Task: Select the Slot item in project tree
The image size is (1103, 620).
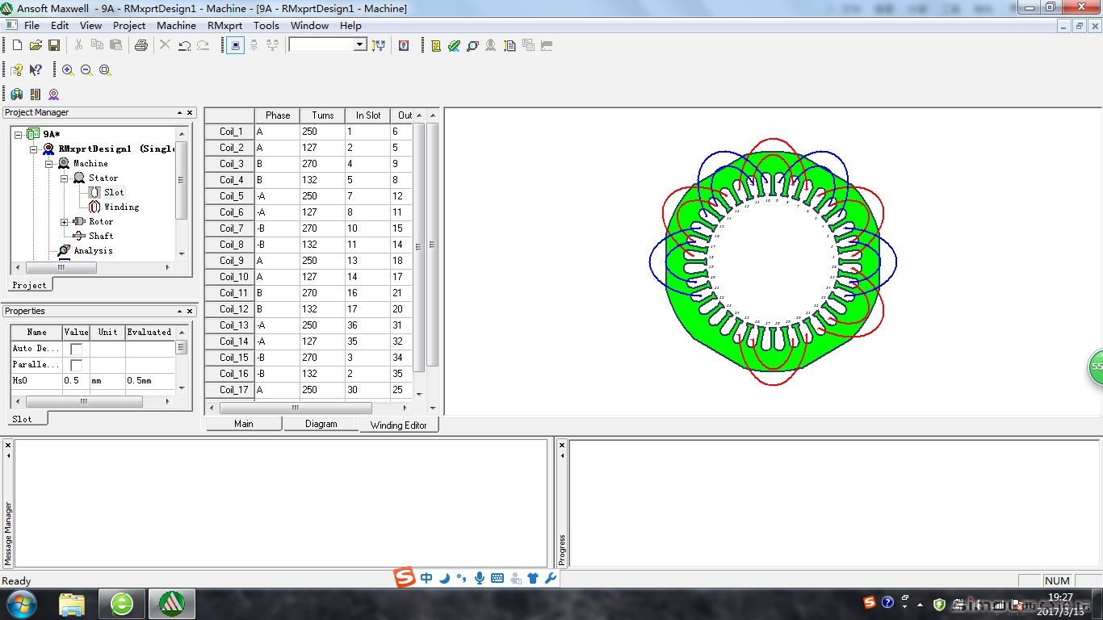Action: [x=114, y=192]
